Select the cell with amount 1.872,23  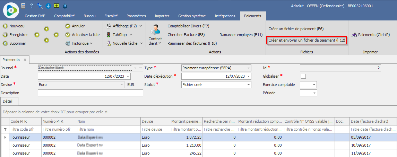[186, 138]
